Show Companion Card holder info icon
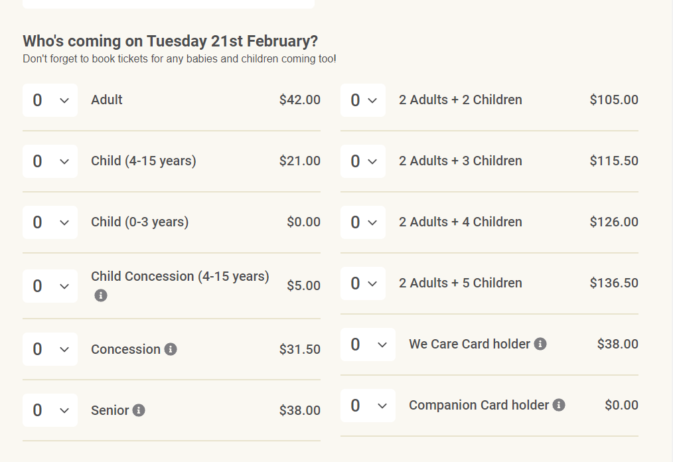Screen dimensions: 673x462 (x=559, y=405)
